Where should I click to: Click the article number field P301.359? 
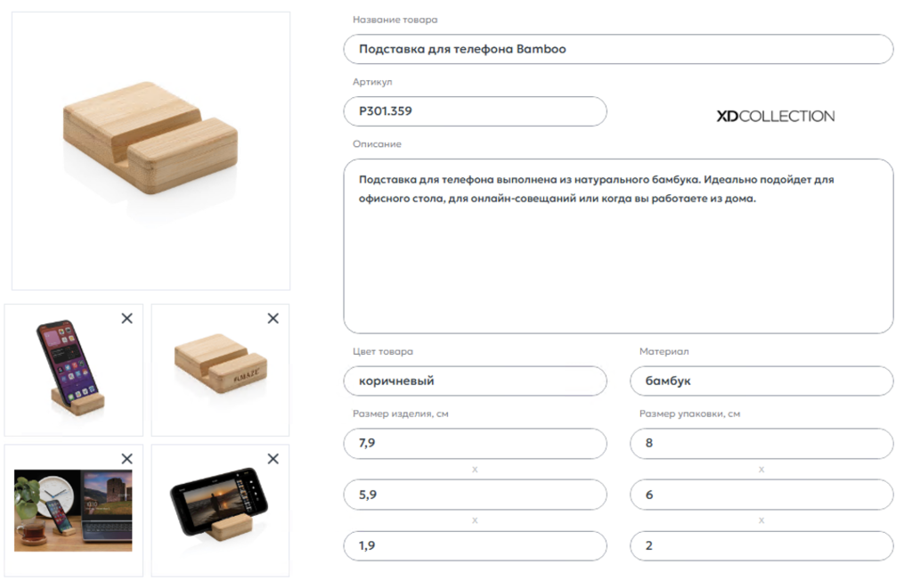pyautogui.click(x=475, y=111)
